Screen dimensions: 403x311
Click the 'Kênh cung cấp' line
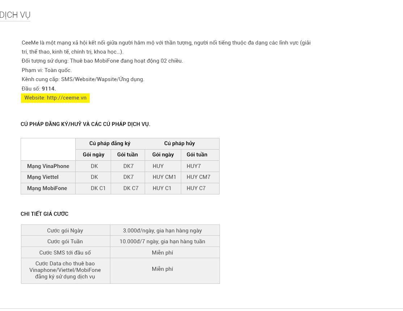pyautogui.click(x=83, y=80)
